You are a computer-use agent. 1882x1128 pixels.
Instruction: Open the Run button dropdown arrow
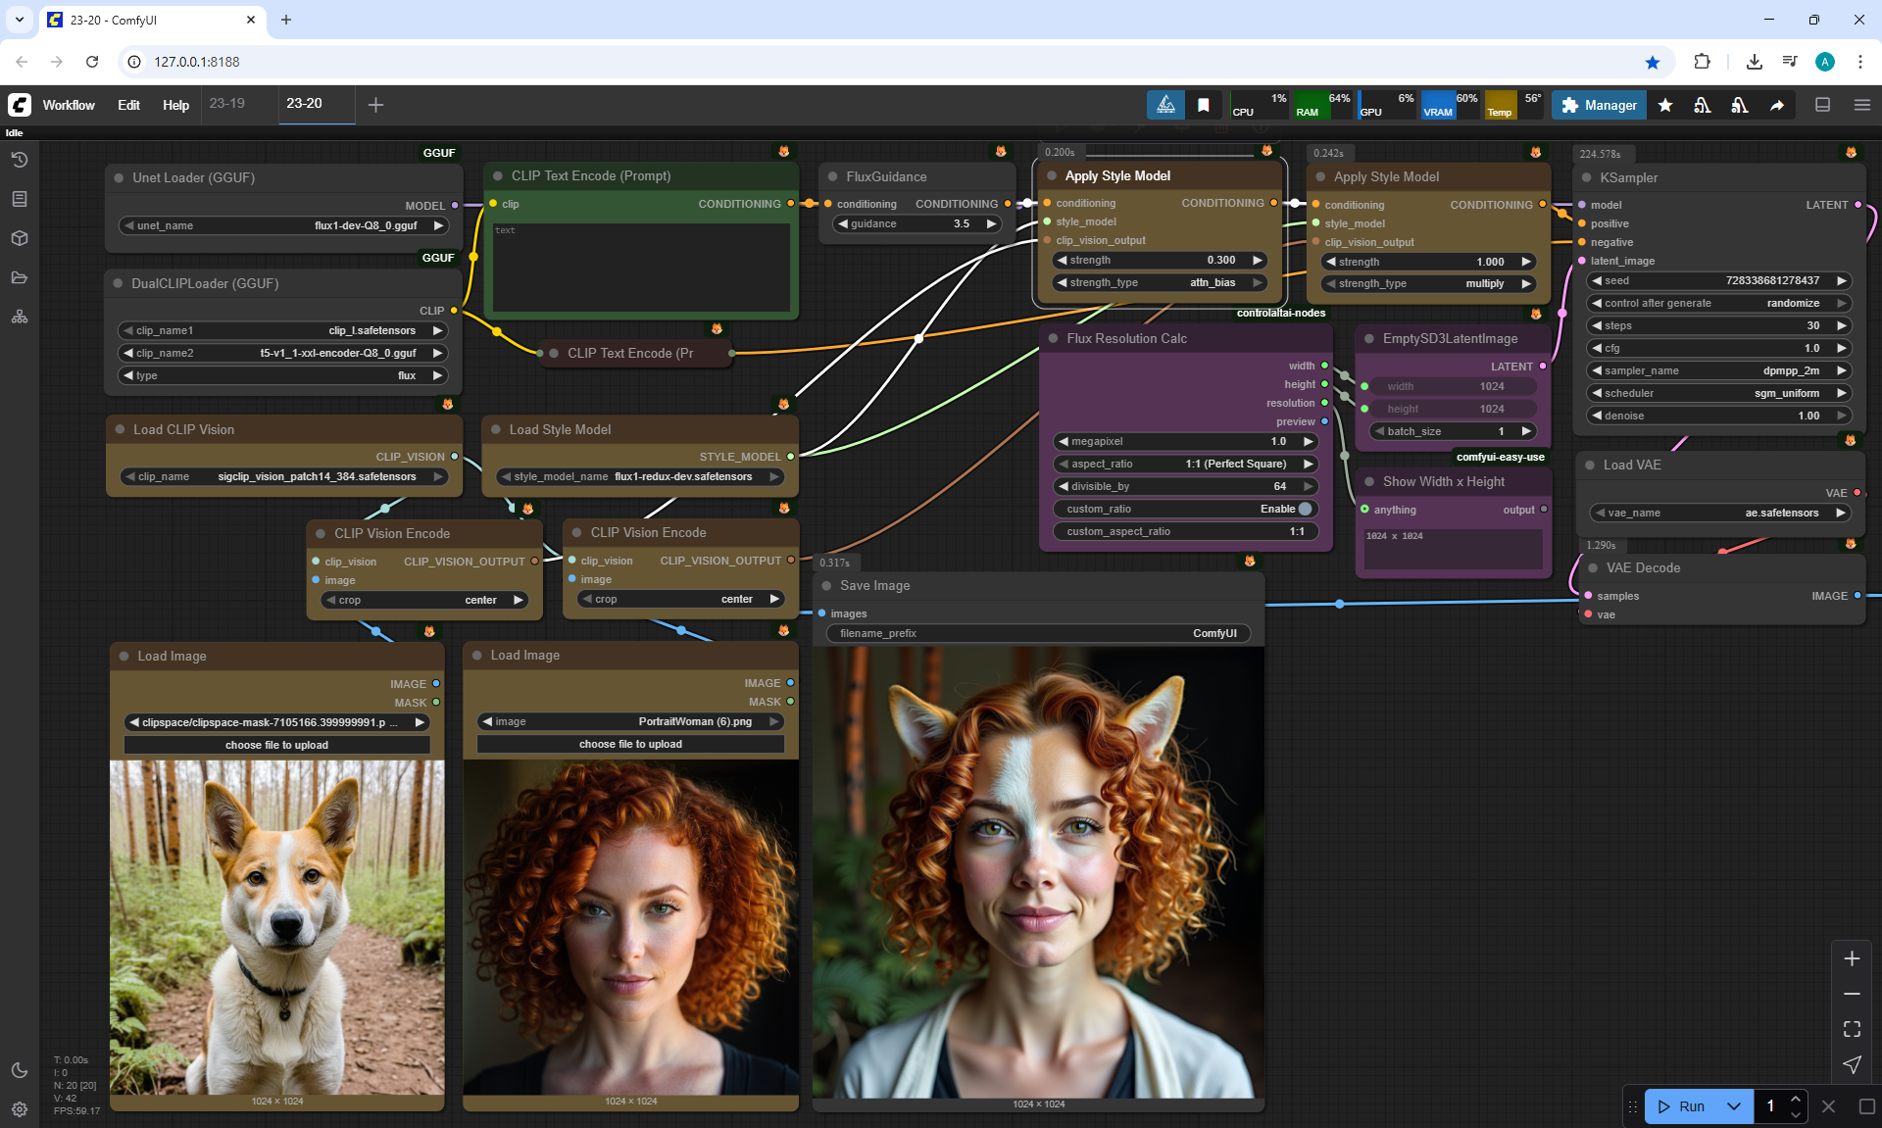[x=1733, y=1106]
